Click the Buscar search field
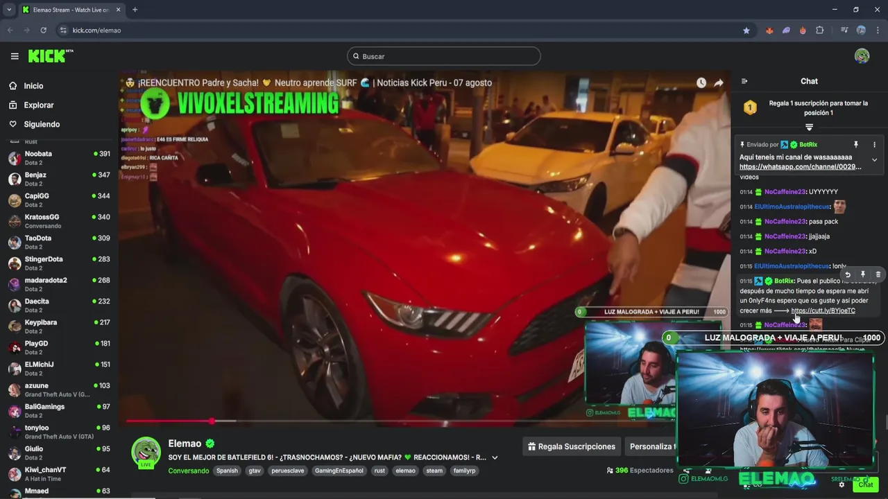This screenshot has height=499, width=888. click(x=444, y=56)
